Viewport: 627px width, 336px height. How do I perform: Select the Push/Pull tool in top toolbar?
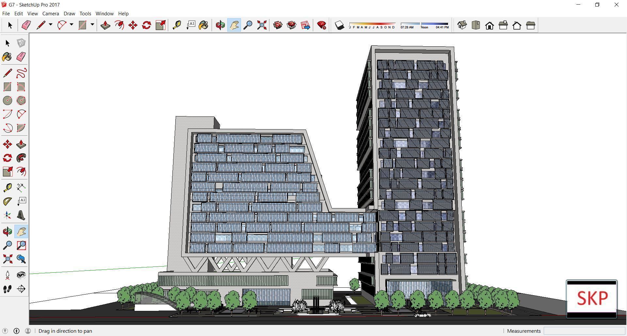pos(105,25)
